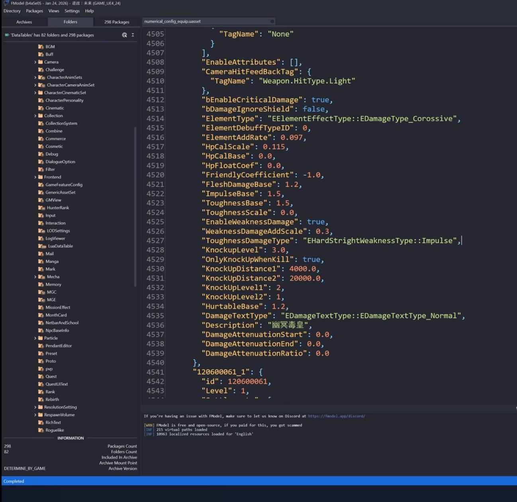This screenshot has width=517, height=502.
Task: Click the folder tree vertical scrollbar
Action: click(135, 206)
